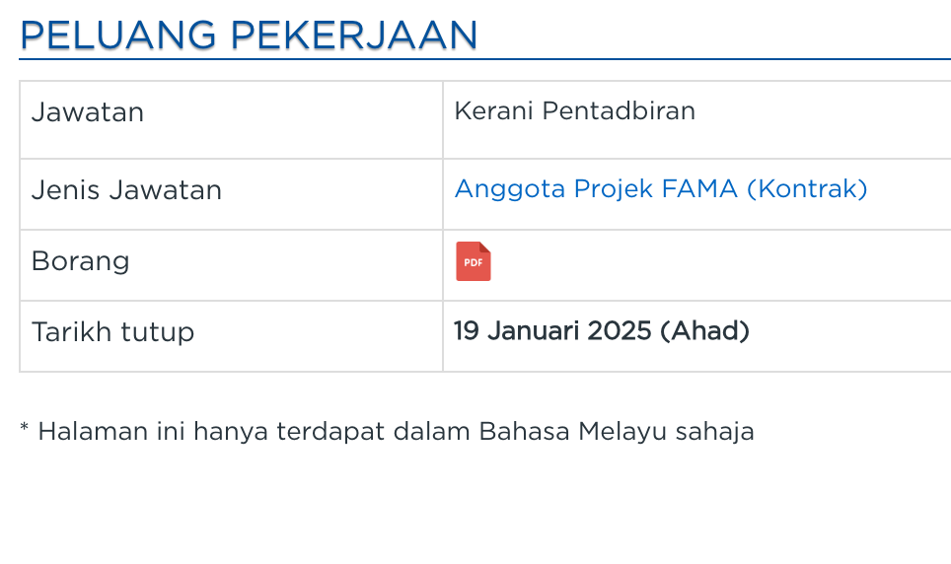Select the Borang row label
Screen dimensions: 951x564
pos(81,261)
